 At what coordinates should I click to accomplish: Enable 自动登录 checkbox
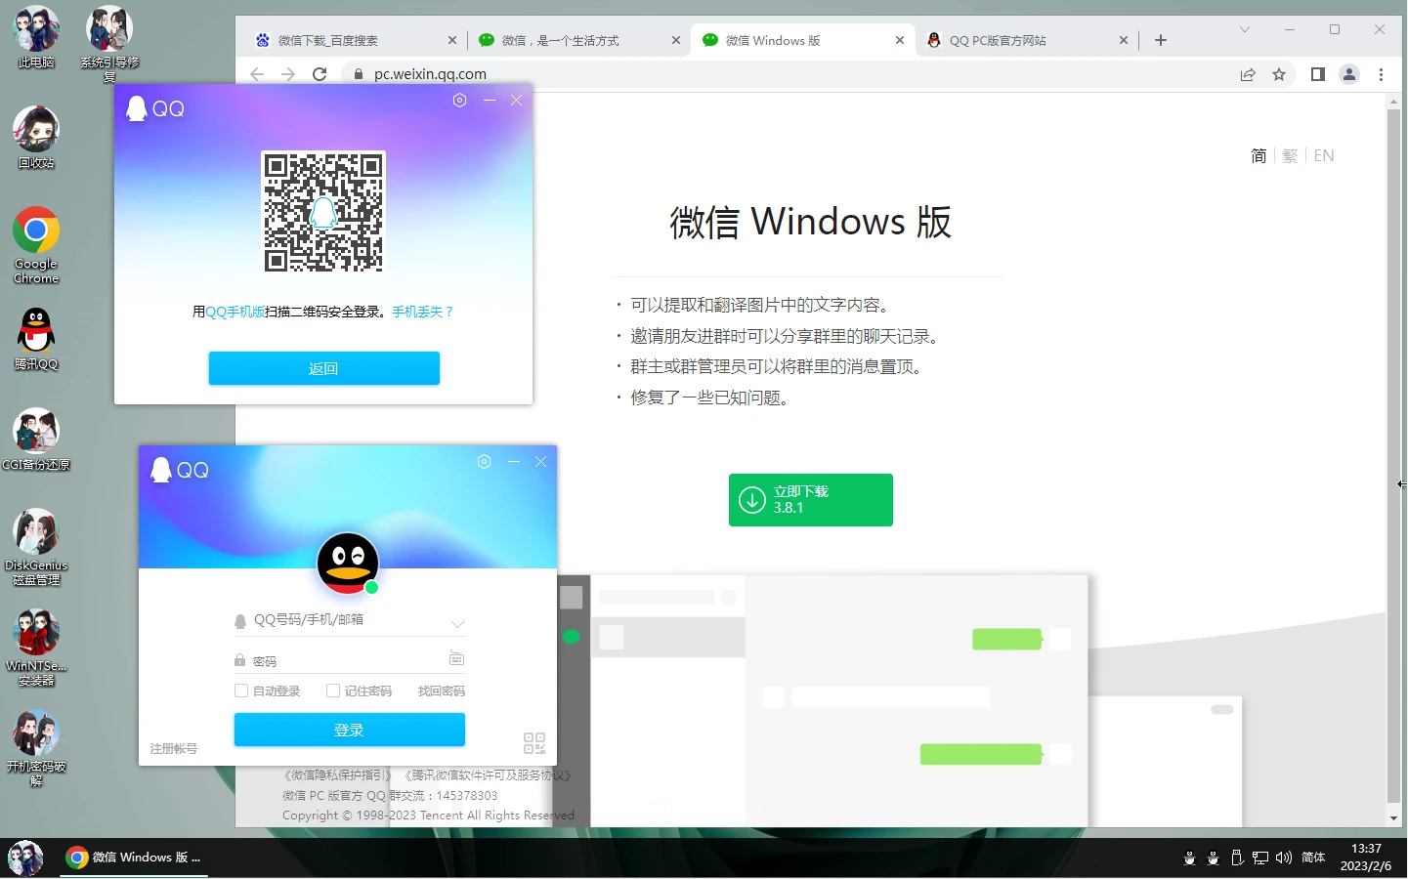[x=241, y=691]
